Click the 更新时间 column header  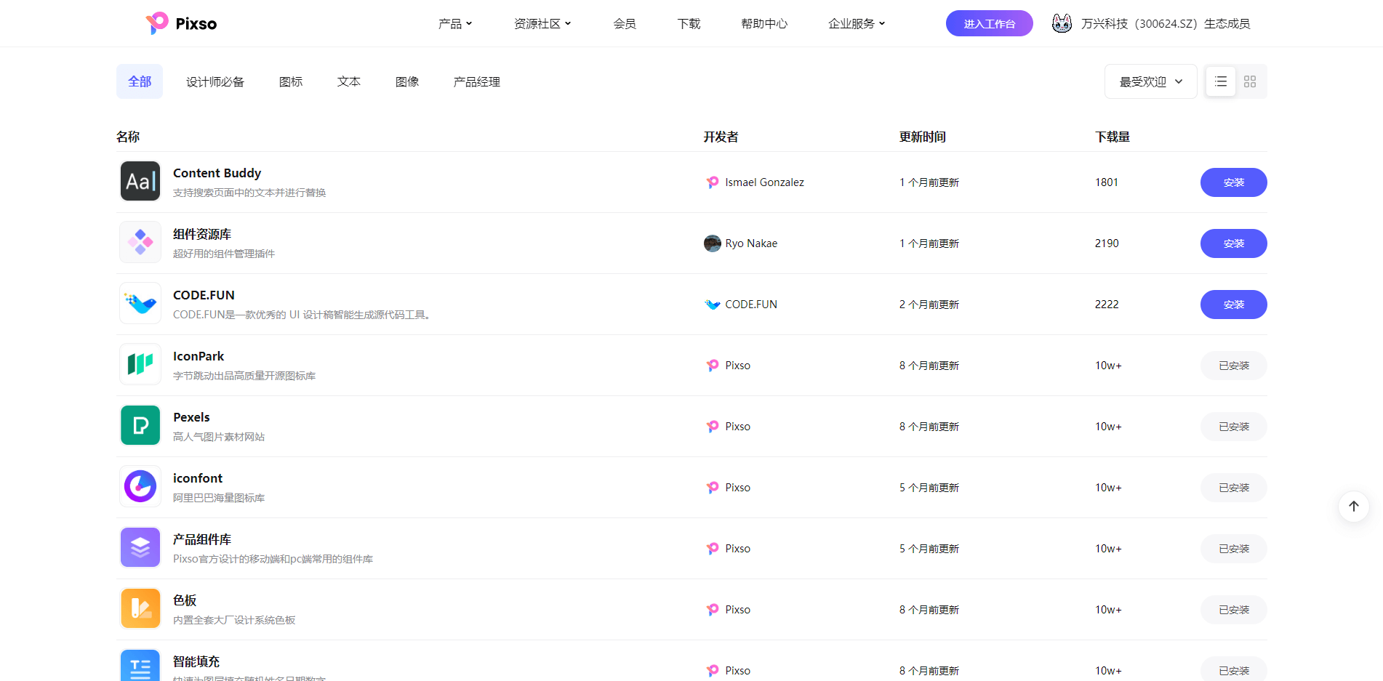coord(923,137)
